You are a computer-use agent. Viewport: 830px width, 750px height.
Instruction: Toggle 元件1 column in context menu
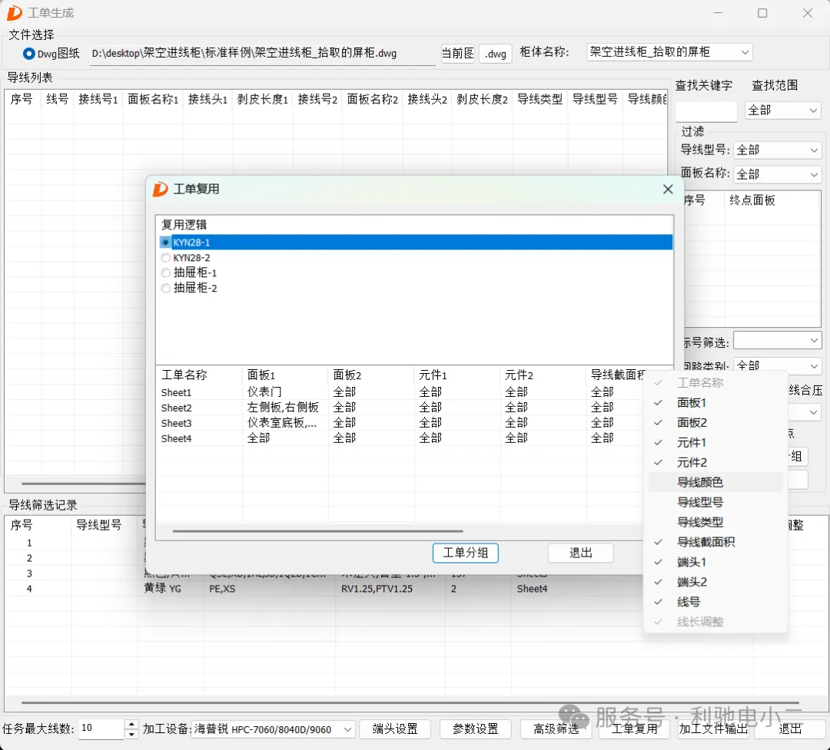point(715,443)
